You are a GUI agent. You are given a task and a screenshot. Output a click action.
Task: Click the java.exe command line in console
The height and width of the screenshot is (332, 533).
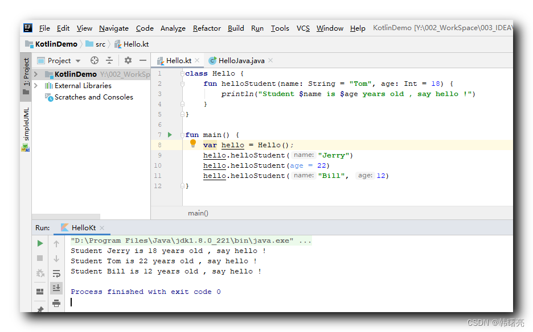191,240
